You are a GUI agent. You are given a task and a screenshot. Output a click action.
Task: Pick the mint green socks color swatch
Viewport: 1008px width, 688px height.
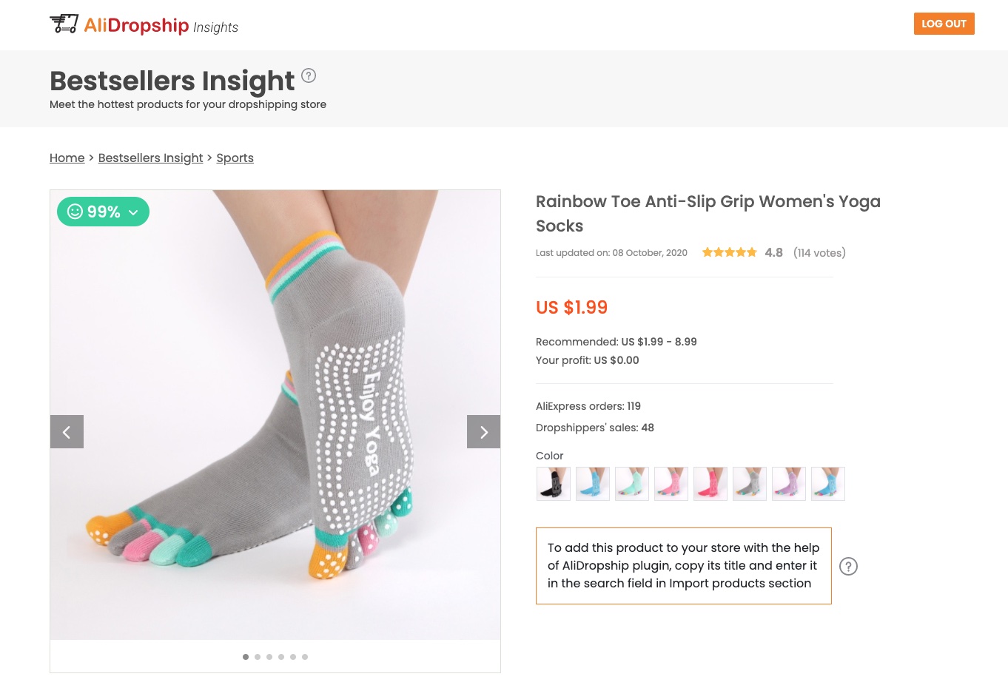pos(631,484)
